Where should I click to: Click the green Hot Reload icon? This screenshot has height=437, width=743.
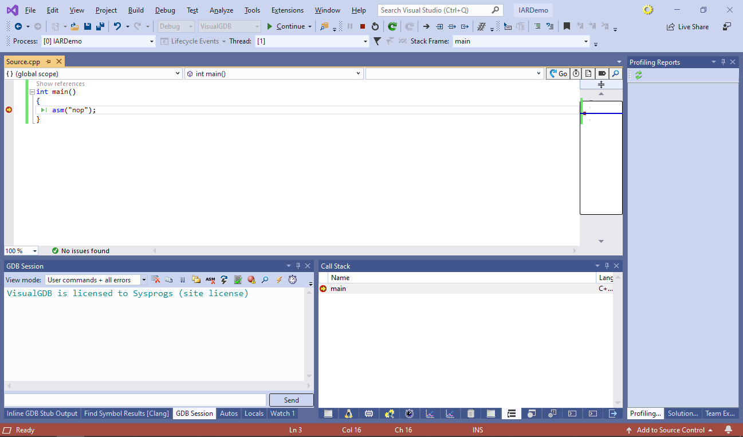coord(392,26)
